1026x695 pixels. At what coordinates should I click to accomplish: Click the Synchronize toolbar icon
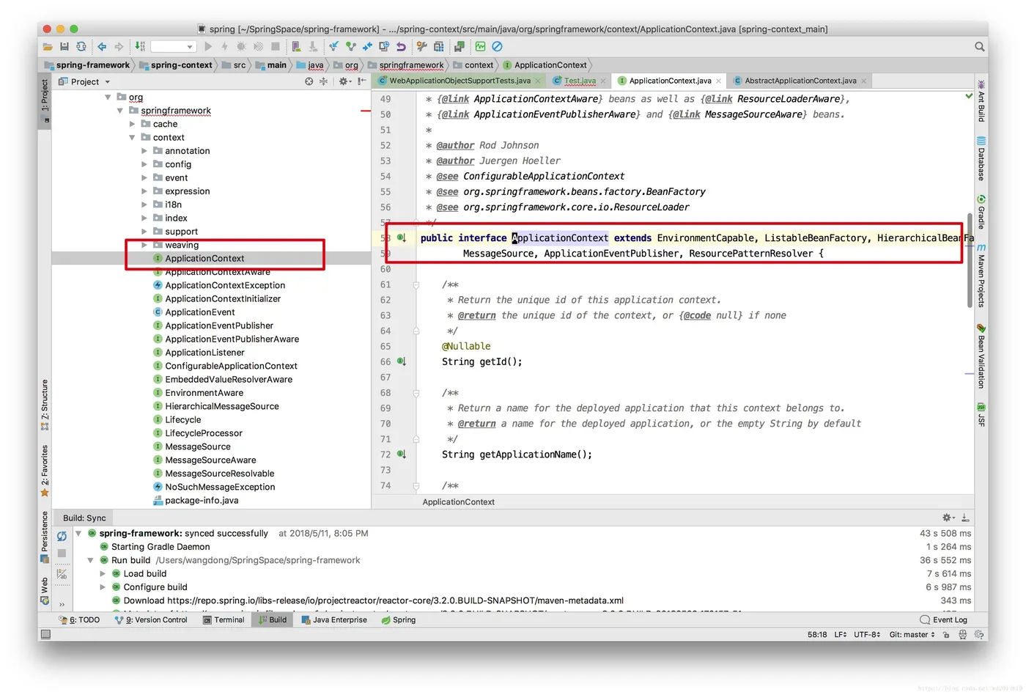(81, 47)
